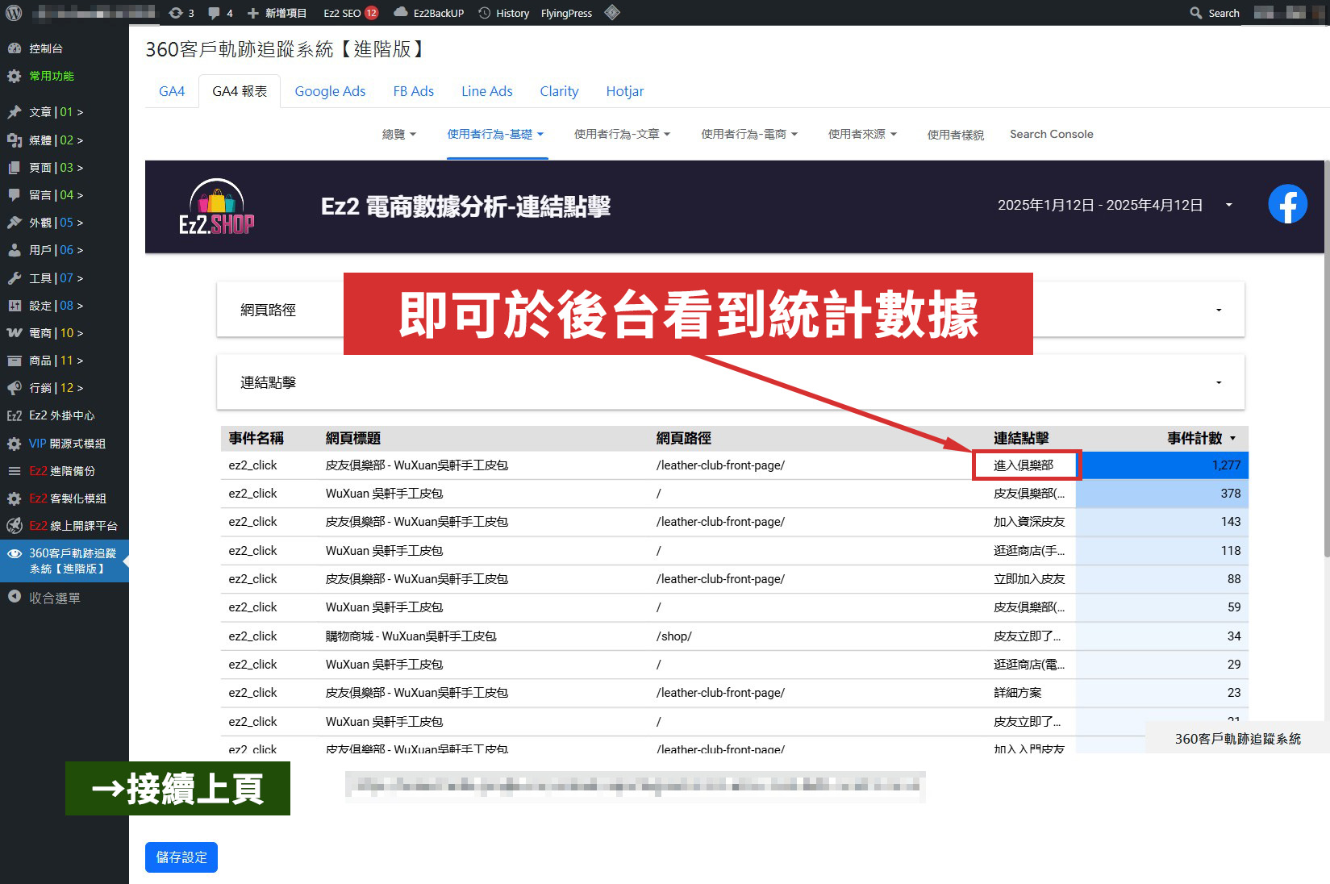This screenshot has height=884, width=1330.
Task: Open the 電商 | 10 Woo icon
Action: (15, 333)
